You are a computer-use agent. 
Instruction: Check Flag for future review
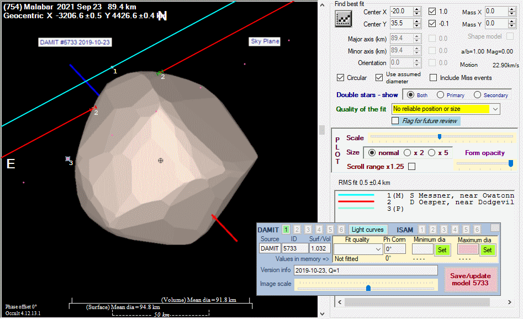395,121
